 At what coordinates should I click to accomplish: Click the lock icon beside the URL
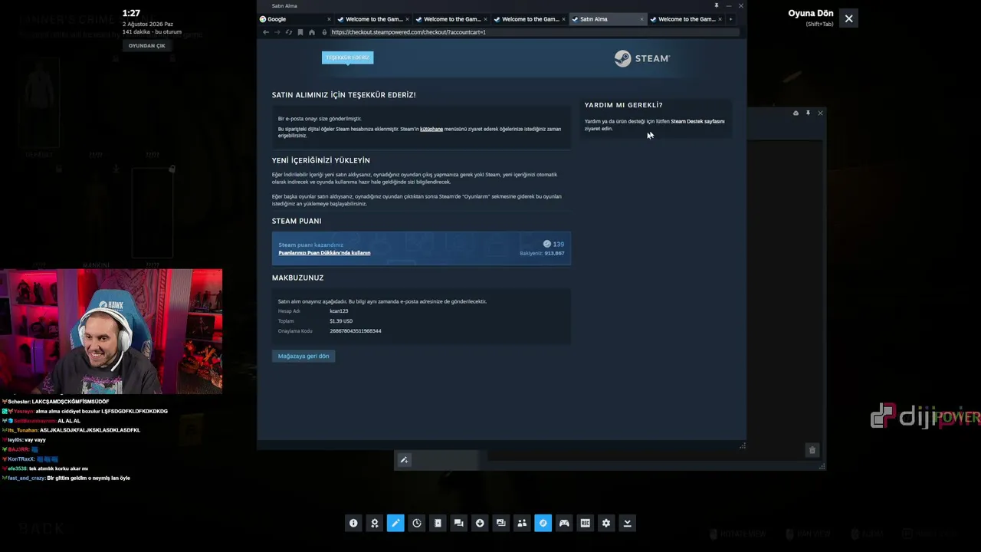(x=324, y=32)
